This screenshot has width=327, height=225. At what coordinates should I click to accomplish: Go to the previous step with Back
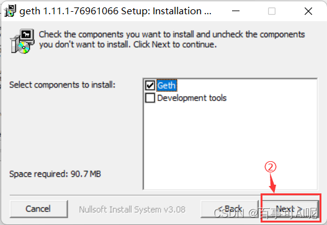[x=230, y=209]
